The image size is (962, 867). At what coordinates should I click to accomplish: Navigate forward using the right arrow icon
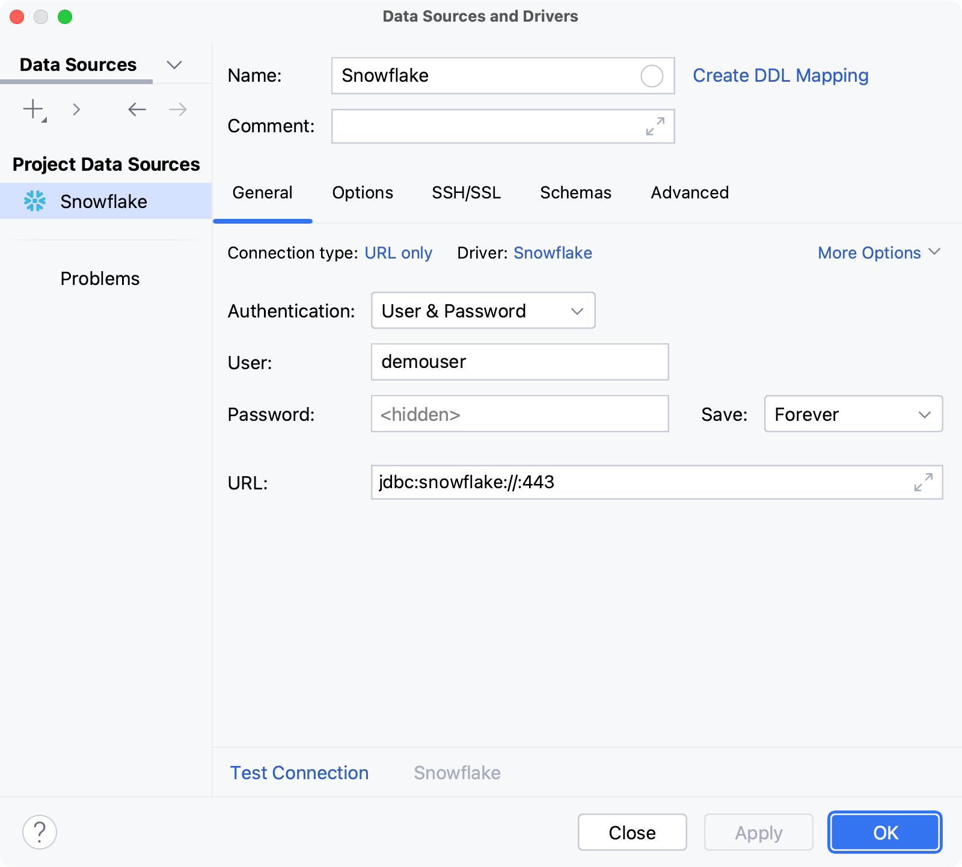[x=176, y=109]
